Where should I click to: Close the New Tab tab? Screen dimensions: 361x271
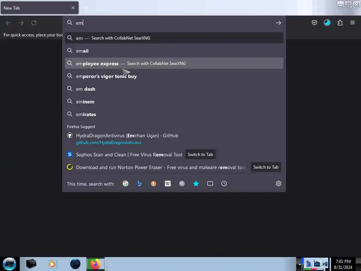(73, 8)
